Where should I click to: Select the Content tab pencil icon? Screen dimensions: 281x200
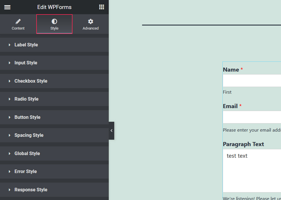tap(18, 21)
